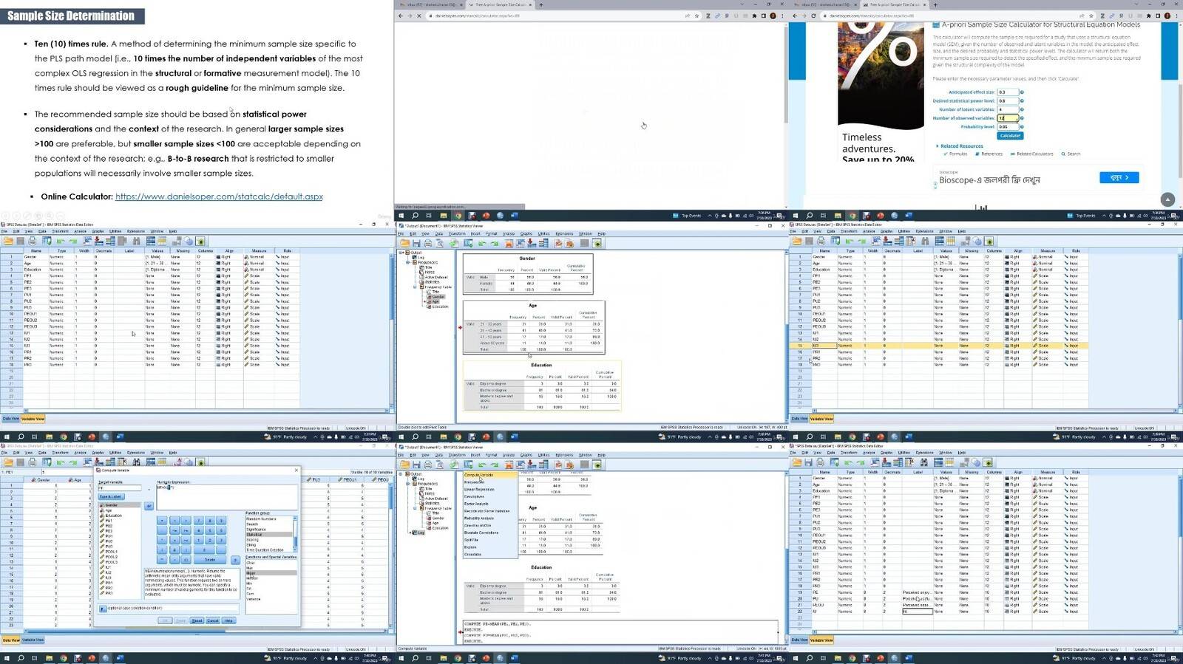Screen dimensions: 1183x664
Task: Open Word from taskbar under calculator browser
Action: 909,216
